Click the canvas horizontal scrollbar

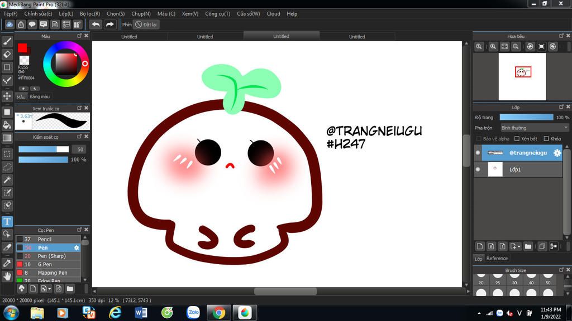pyautogui.click(x=285, y=291)
